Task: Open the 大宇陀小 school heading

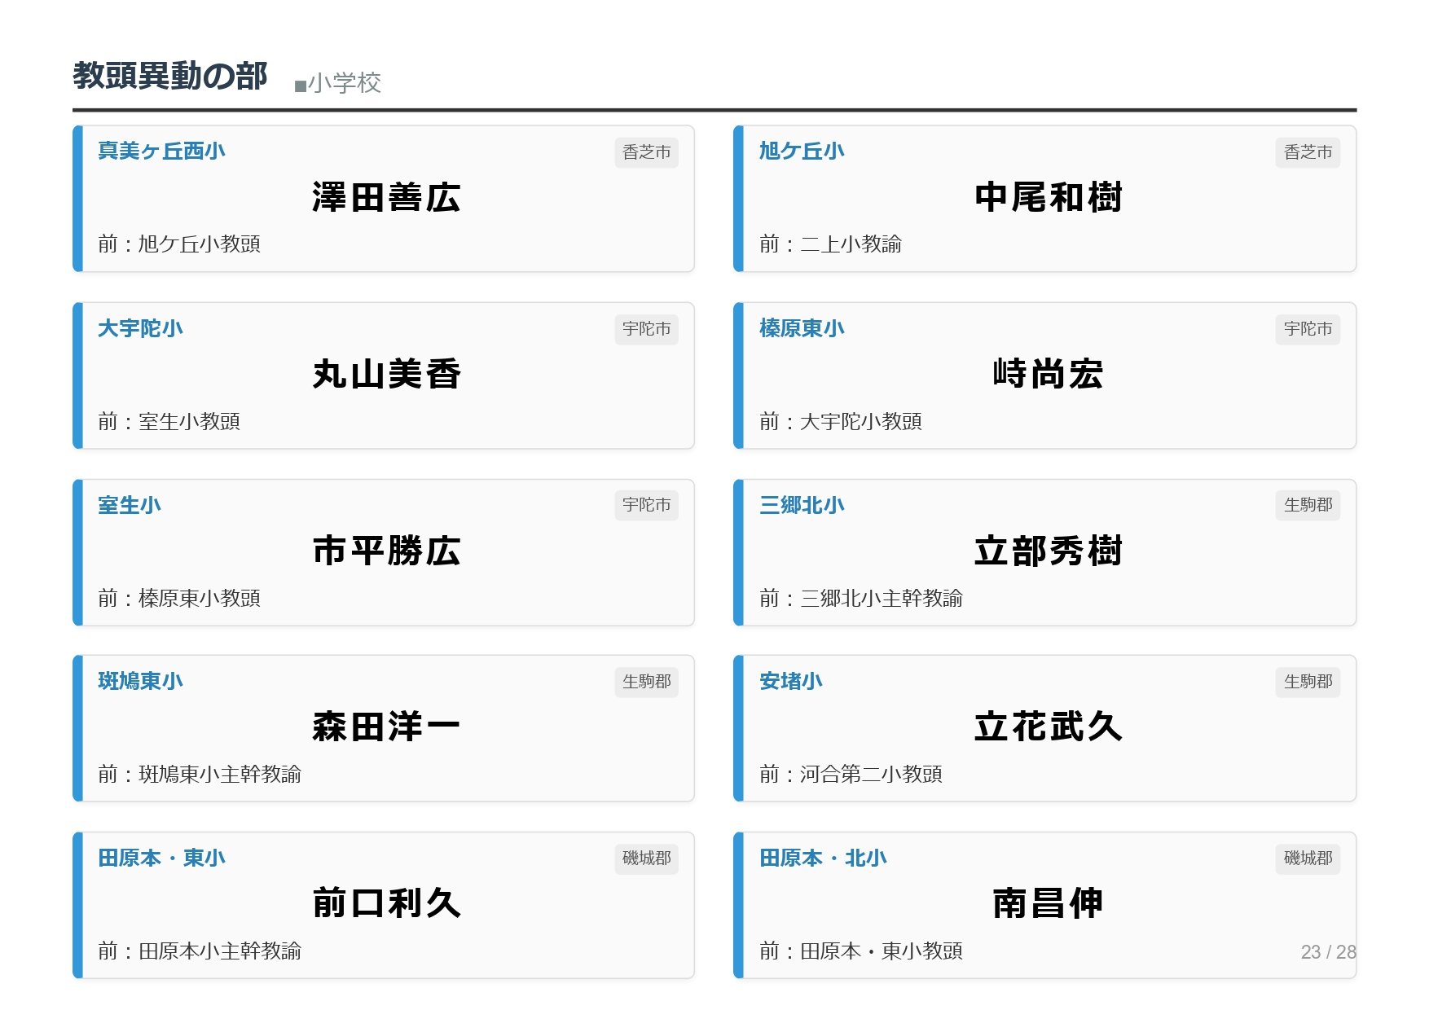Action: click(x=140, y=328)
